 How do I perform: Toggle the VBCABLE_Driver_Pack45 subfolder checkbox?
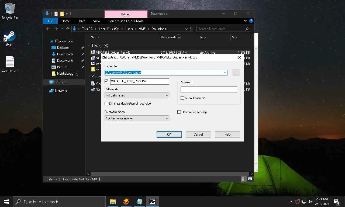point(106,81)
